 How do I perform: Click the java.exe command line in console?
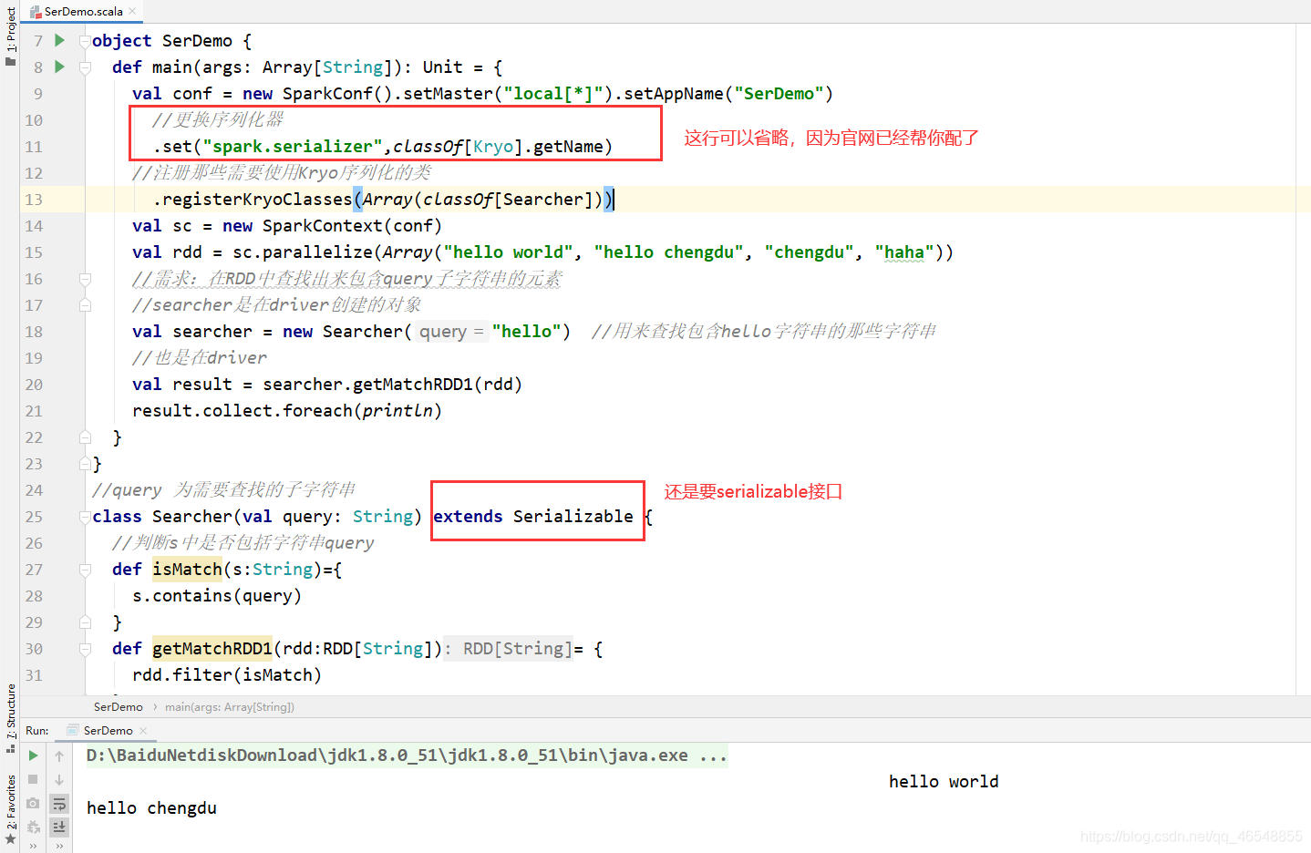[407, 755]
